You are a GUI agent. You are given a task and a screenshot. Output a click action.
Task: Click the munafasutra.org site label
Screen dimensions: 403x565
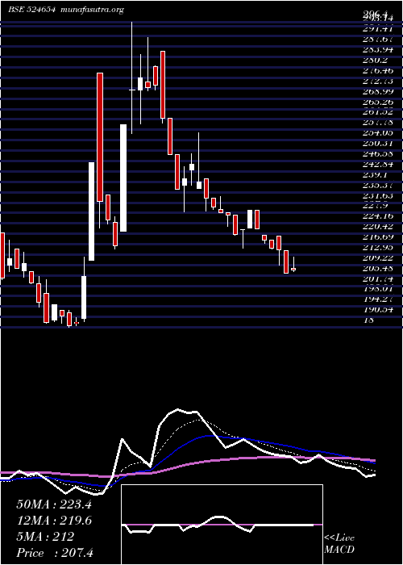coord(93,10)
